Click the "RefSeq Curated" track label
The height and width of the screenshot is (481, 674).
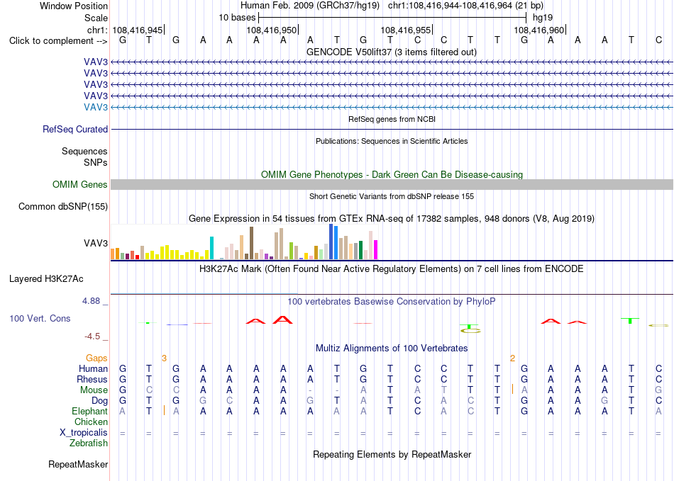coord(75,129)
